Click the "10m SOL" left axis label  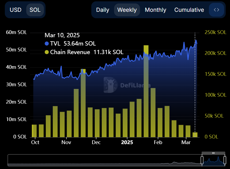pos(16,119)
